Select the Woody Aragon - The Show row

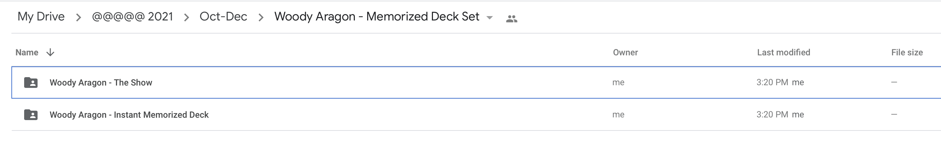pyautogui.click(x=476, y=83)
